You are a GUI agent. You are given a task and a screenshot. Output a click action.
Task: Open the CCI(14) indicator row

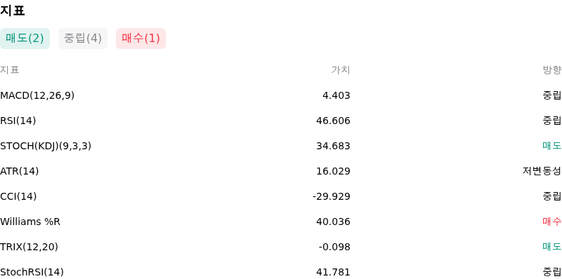coord(281,196)
